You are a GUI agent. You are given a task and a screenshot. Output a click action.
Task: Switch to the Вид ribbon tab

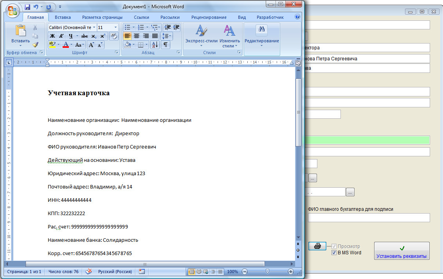(x=242, y=17)
